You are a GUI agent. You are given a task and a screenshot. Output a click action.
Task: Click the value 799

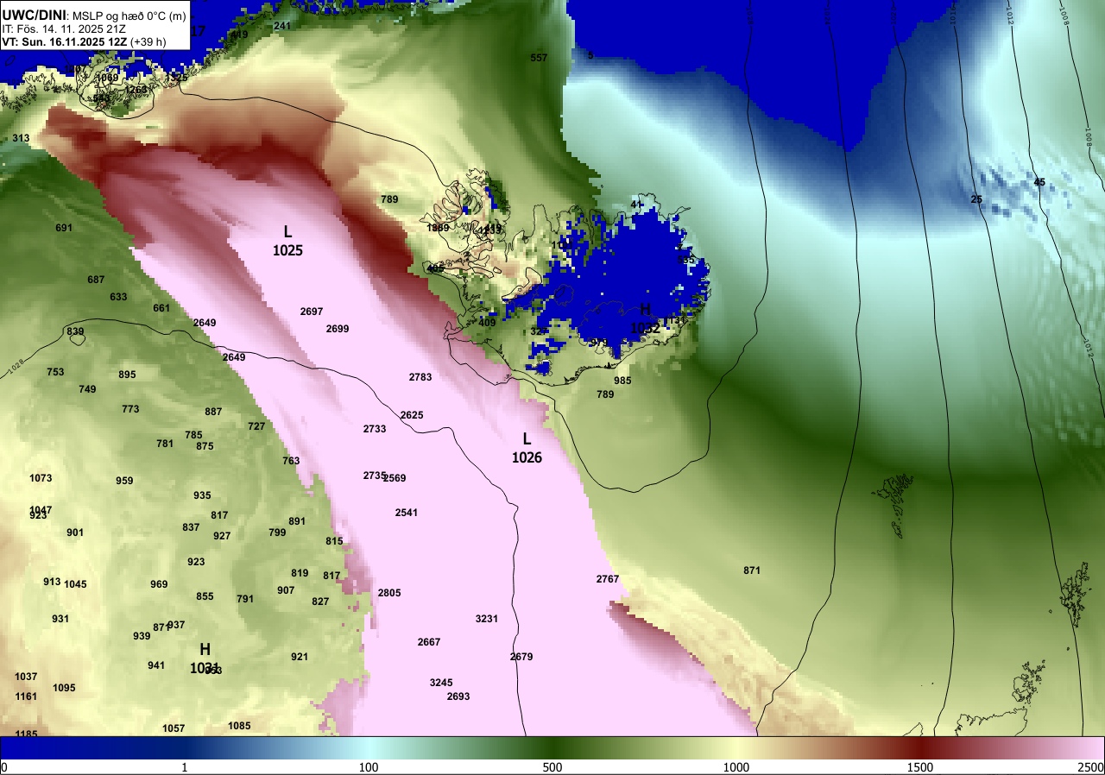(277, 532)
